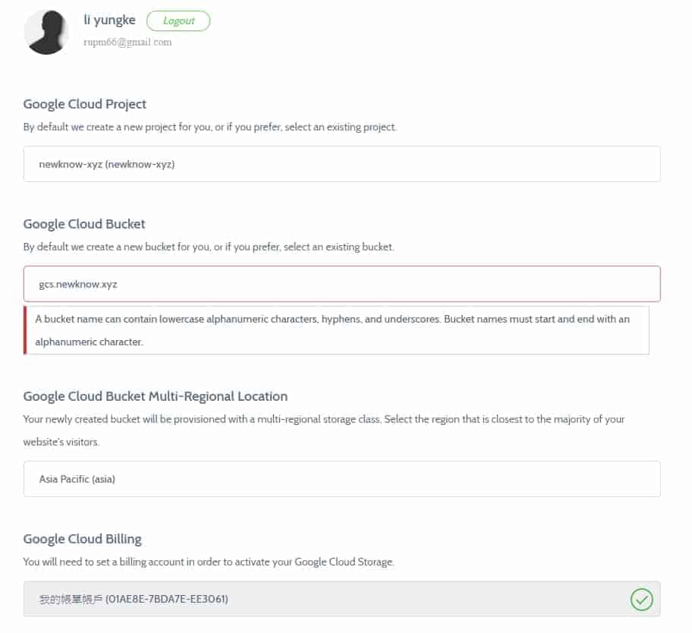Select the Asia Pacific (asia) value text
692x633 pixels.
(77, 479)
